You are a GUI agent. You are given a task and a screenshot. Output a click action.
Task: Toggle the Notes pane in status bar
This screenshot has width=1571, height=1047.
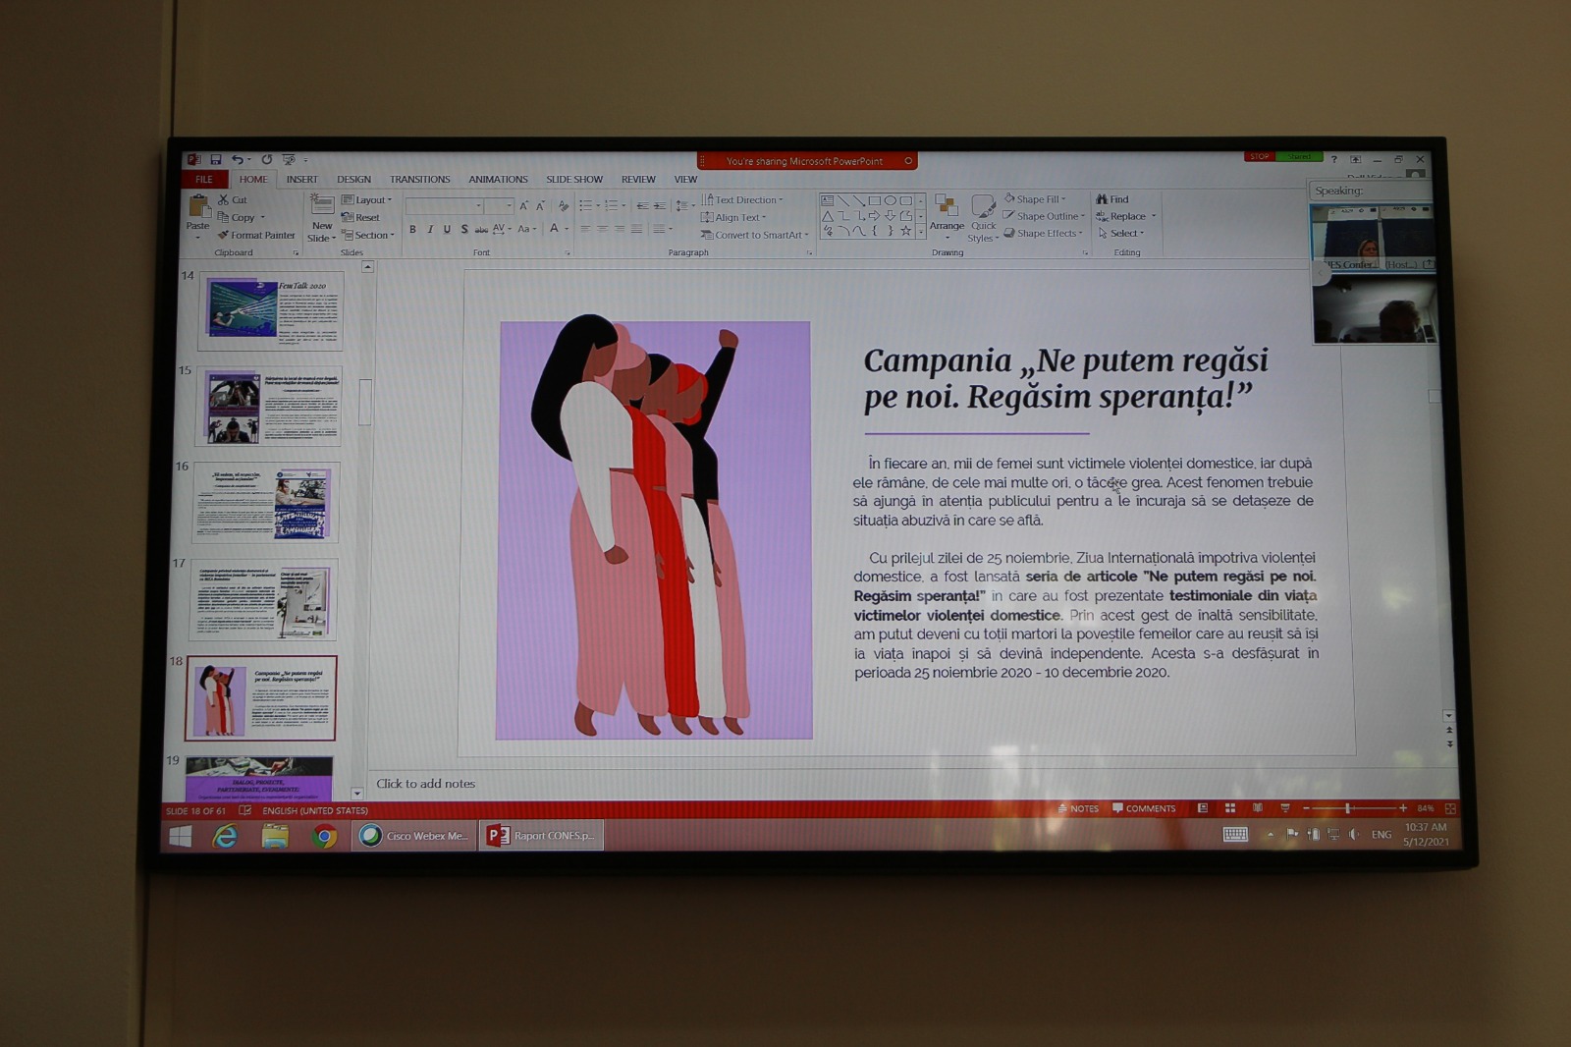pyautogui.click(x=1078, y=808)
